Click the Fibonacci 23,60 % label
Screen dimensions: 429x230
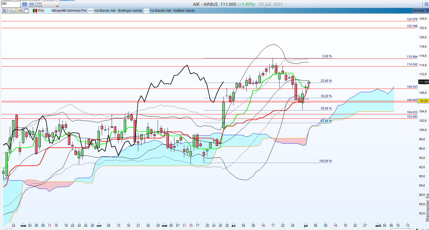[x=326, y=81]
